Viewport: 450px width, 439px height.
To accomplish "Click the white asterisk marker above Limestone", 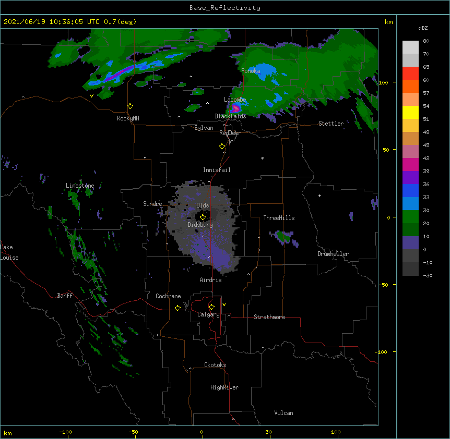I will (80, 180).
